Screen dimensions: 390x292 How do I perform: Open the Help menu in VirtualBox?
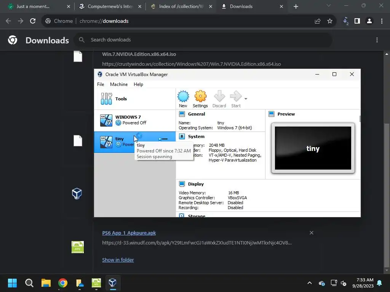(138, 84)
